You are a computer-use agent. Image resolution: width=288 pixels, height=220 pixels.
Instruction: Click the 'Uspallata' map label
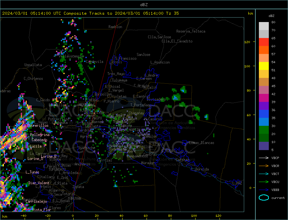[x=33, y=65]
